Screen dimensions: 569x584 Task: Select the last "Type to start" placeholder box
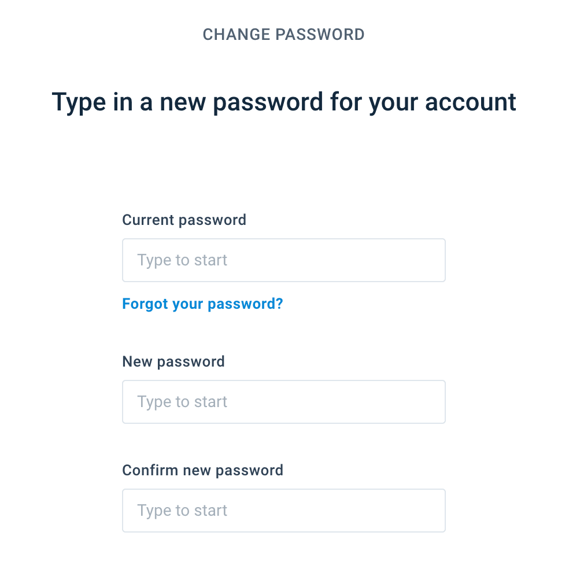click(x=283, y=511)
